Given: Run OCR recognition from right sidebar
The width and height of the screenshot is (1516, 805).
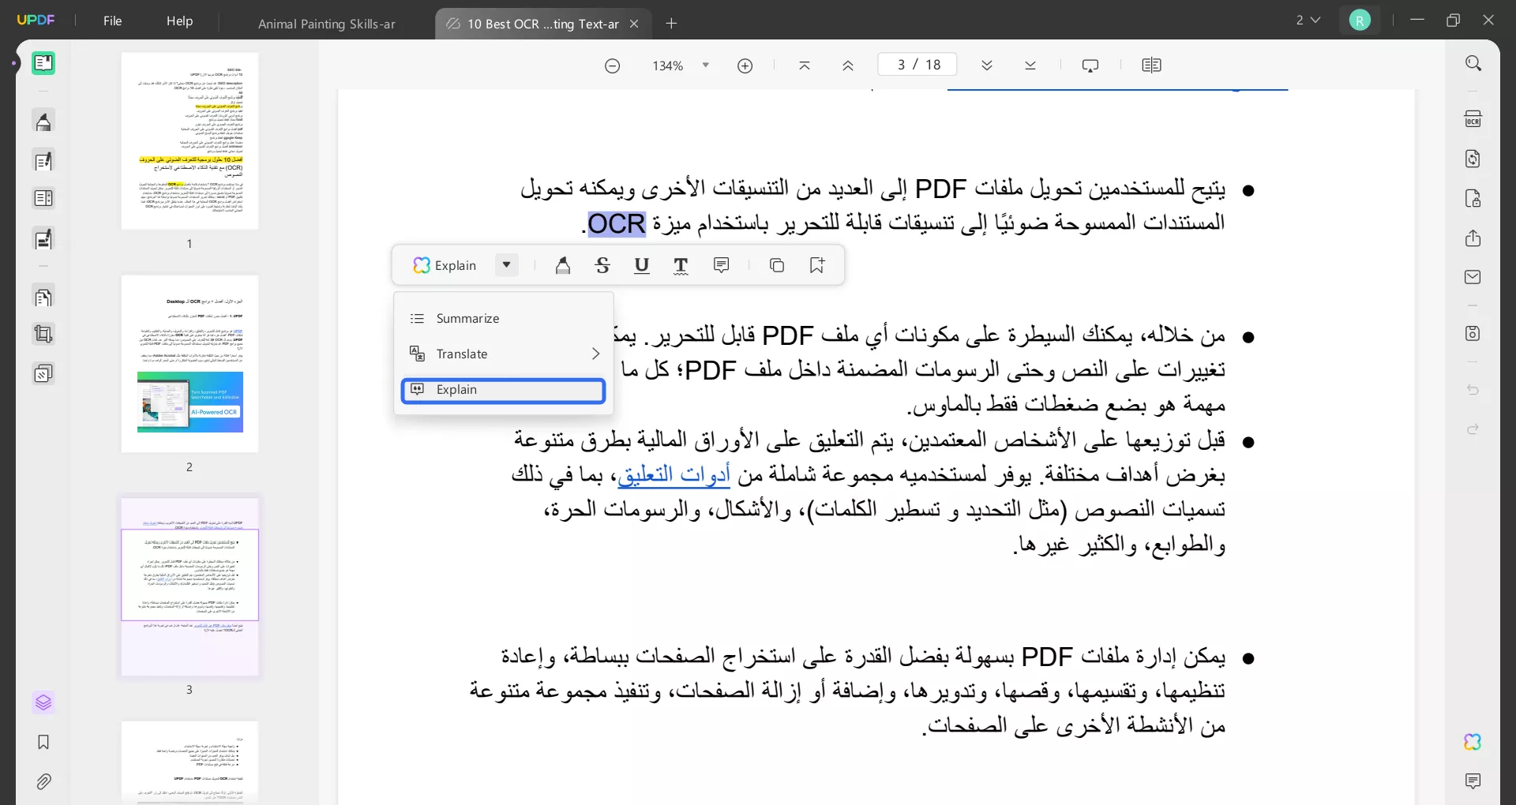Looking at the screenshot, I should [x=1473, y=119].
